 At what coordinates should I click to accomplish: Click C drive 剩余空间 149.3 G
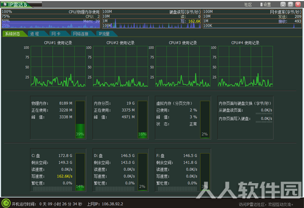52,162
